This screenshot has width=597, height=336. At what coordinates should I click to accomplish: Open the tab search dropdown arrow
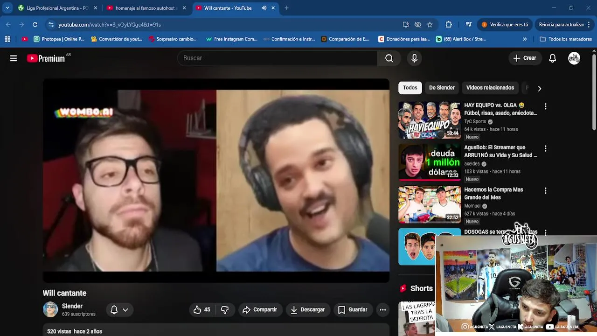7,8
